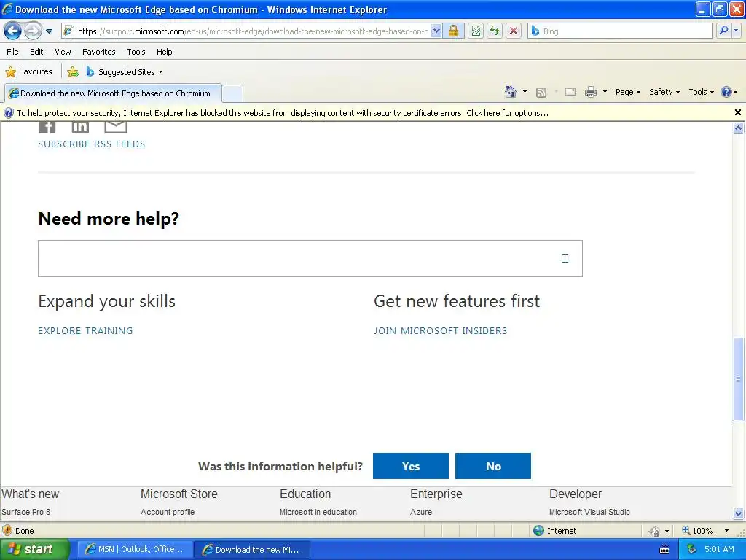
Task: Click the security lock icon in address bar
Action: (453, 31)
